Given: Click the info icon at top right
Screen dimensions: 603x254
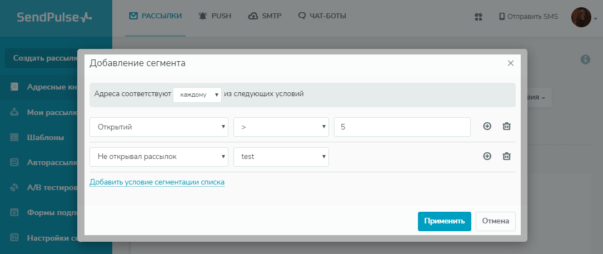Looking at the screenshot, I should [585, 59].
